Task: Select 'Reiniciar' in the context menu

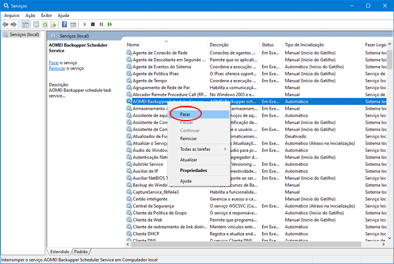Action: [x=189, y=138]
